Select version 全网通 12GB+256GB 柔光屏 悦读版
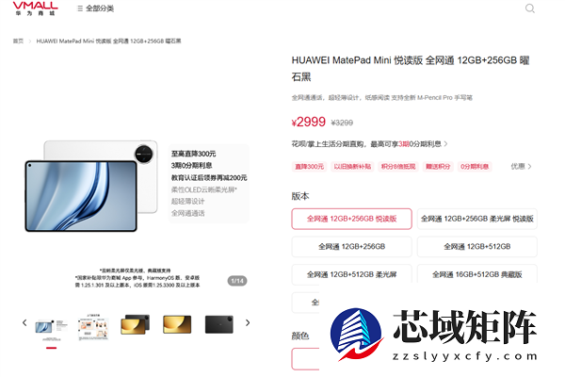 477,219
